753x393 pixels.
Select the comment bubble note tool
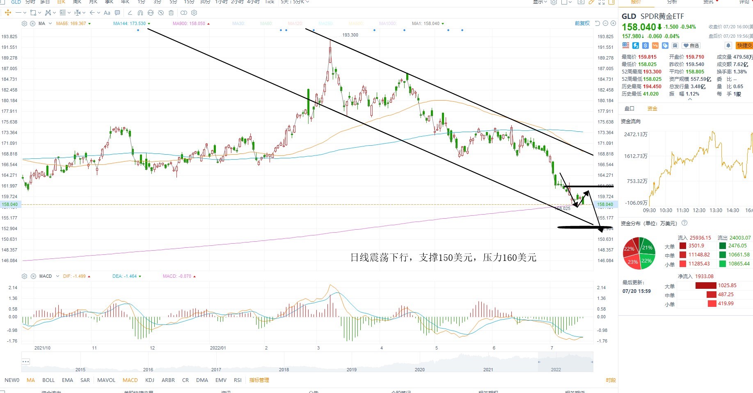tap(117, 13)
